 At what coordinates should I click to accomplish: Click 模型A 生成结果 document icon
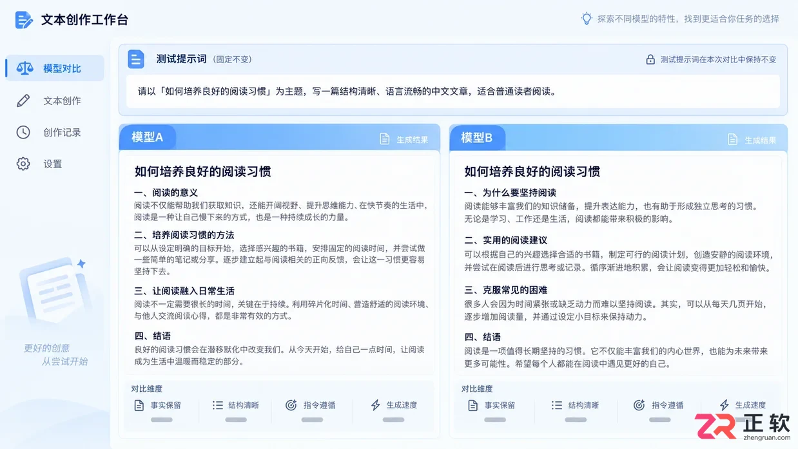pyautogui.click(x=385, y=139)
